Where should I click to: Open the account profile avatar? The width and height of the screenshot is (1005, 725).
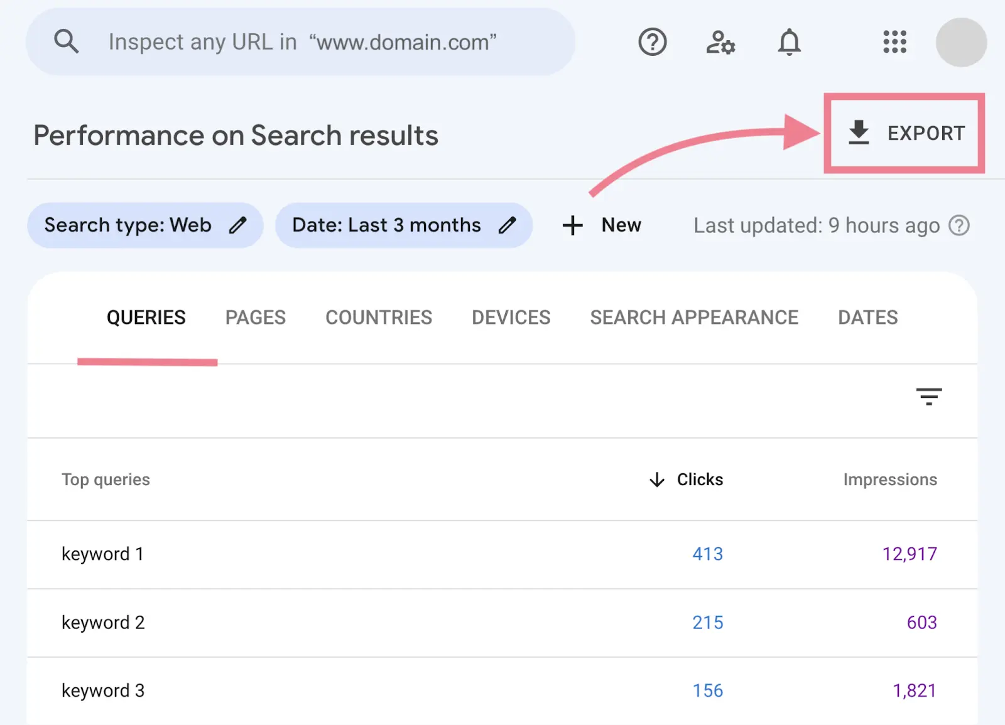click(960, 42)
